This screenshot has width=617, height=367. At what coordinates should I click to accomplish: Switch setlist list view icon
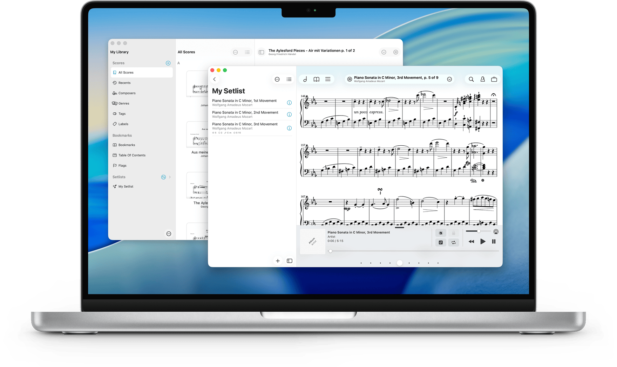pos(289,79)
